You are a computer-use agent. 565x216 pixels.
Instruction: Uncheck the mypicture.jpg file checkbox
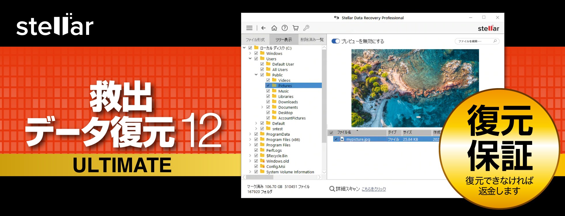336,139
